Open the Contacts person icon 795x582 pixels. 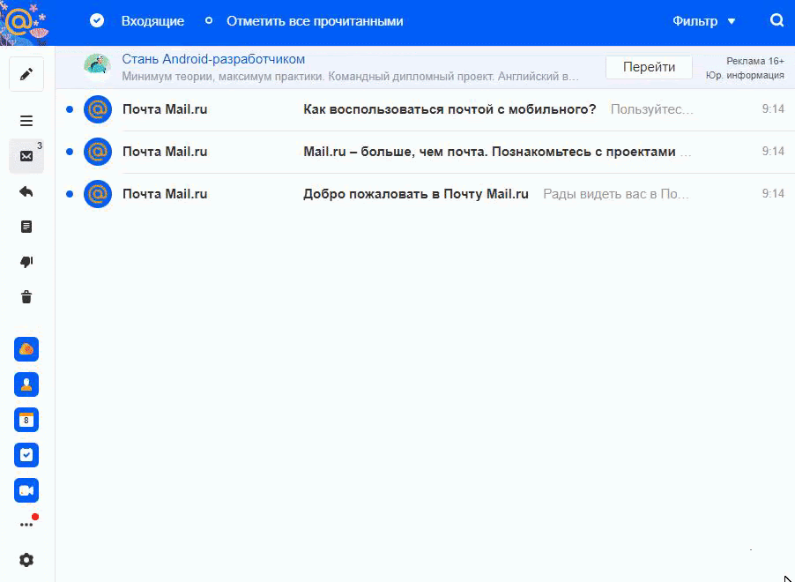26,384
